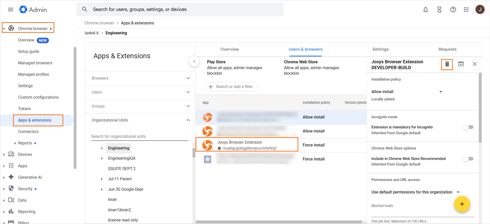Click Search for organizational units field
490x224 pixels.
pos(140,137)
